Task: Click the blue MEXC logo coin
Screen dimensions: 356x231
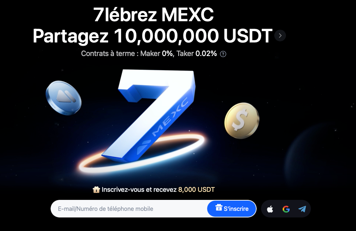Action: [63, 98]
